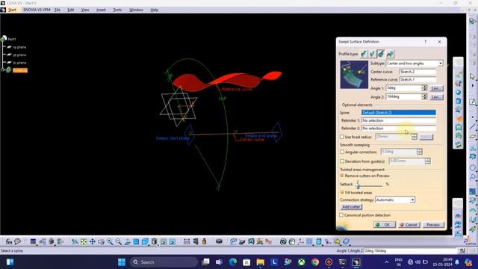Screen dimensions: 478x269
Task: Click the Relimiter 1 selection field
Action: click(x=398, y=120)
